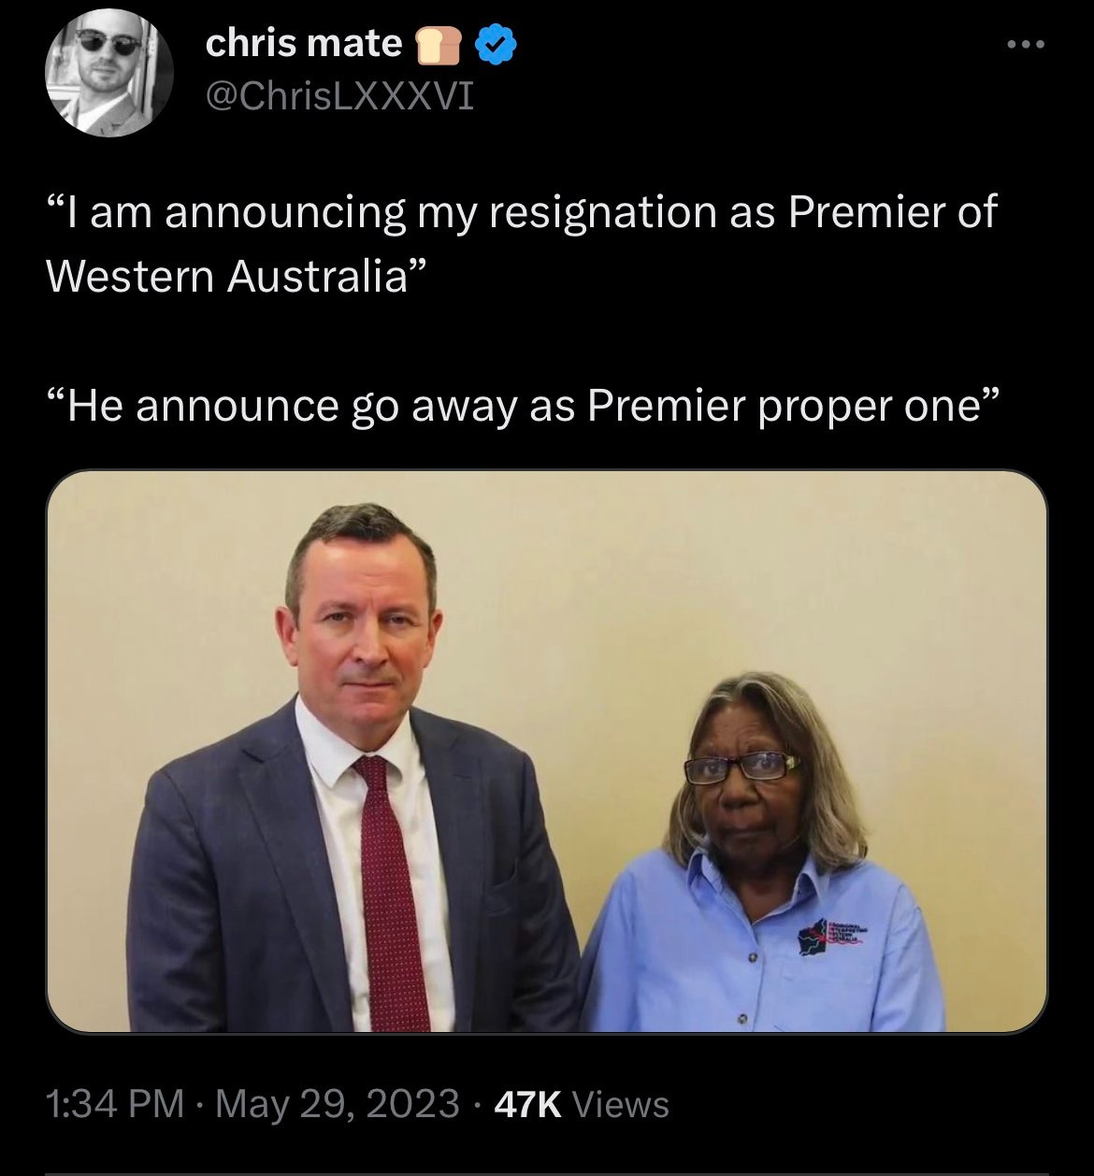Click the May 29, 2023 date

coord(338,1104)
